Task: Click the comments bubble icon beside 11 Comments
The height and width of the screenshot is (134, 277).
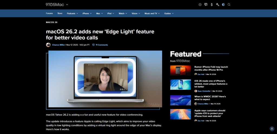Action: (93, 45)
